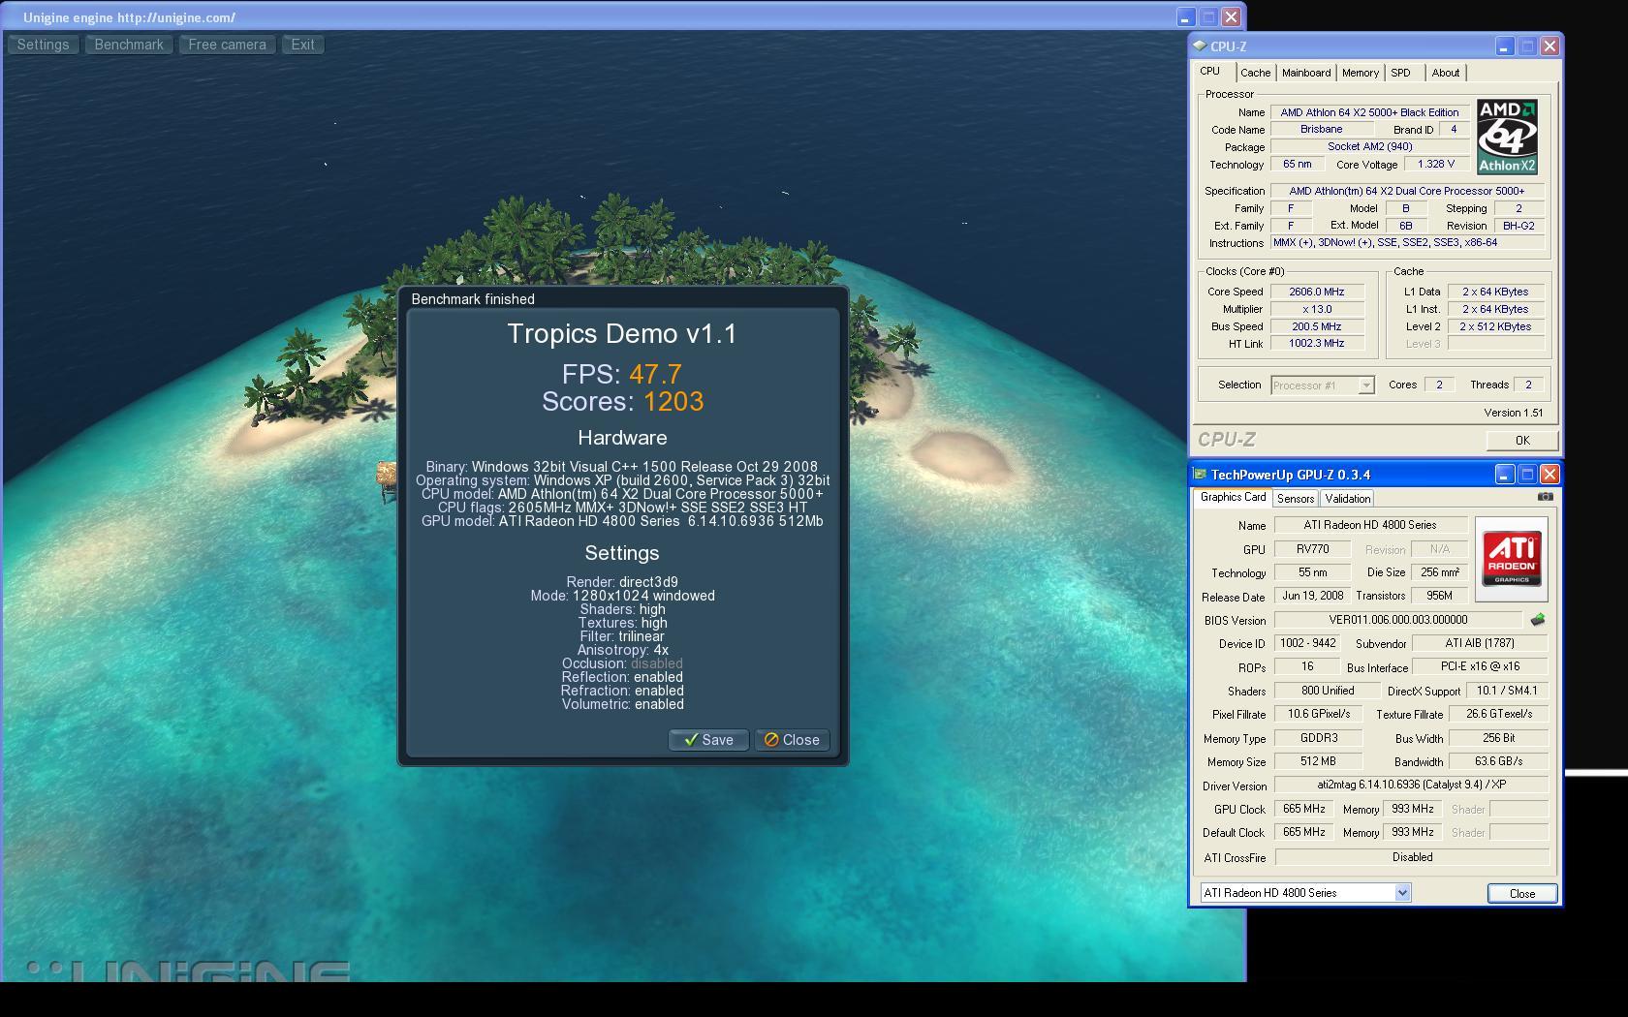The height and width of the screenshot is (1017, 1628).
Task: Open the Validation tab in GPU-Z
Action: tap(1348, 499)
